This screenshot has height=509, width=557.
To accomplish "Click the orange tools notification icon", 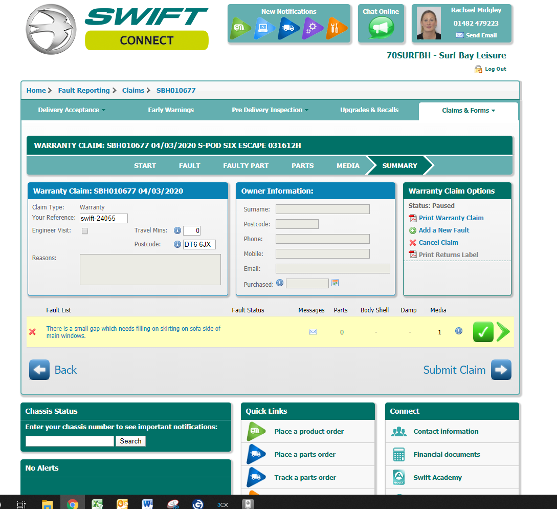I will coord(336,28).
